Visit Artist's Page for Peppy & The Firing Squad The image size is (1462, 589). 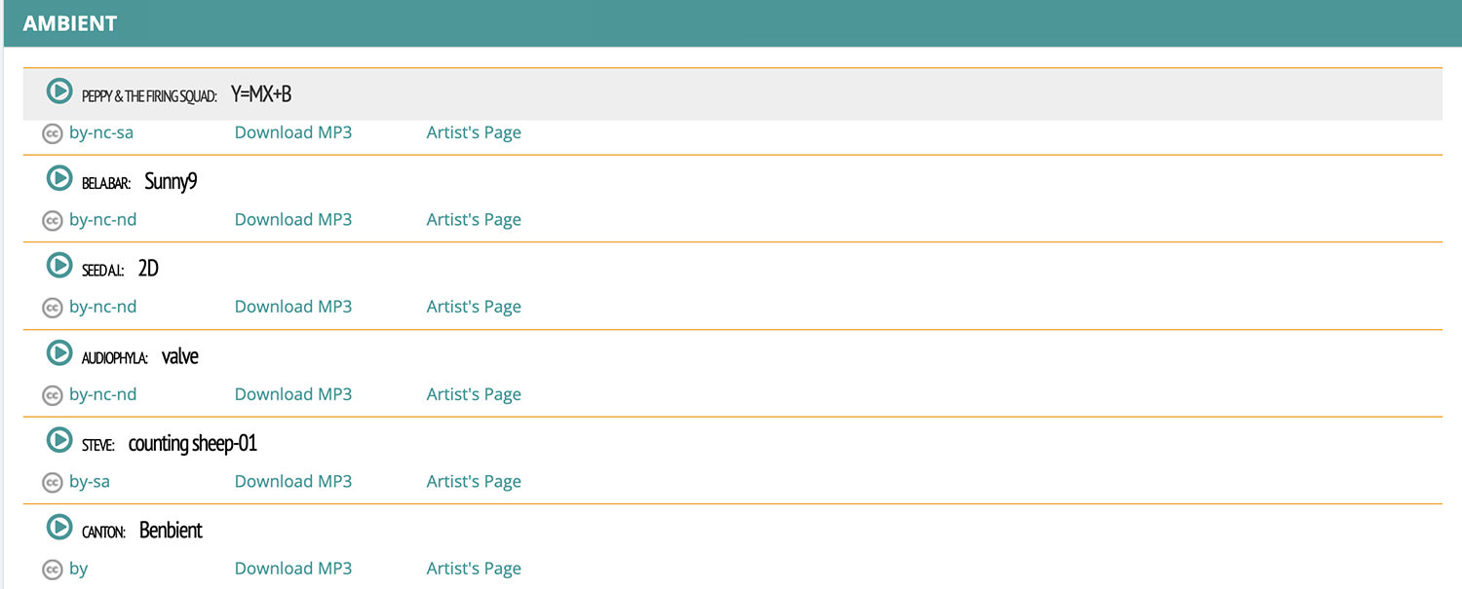(x=474, y=132)
